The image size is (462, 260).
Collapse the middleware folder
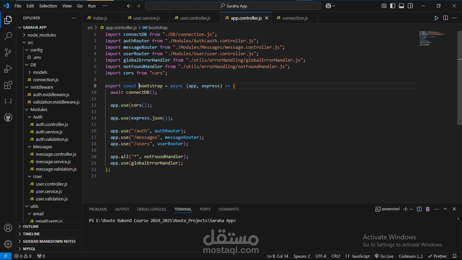[x=49, y=87]
